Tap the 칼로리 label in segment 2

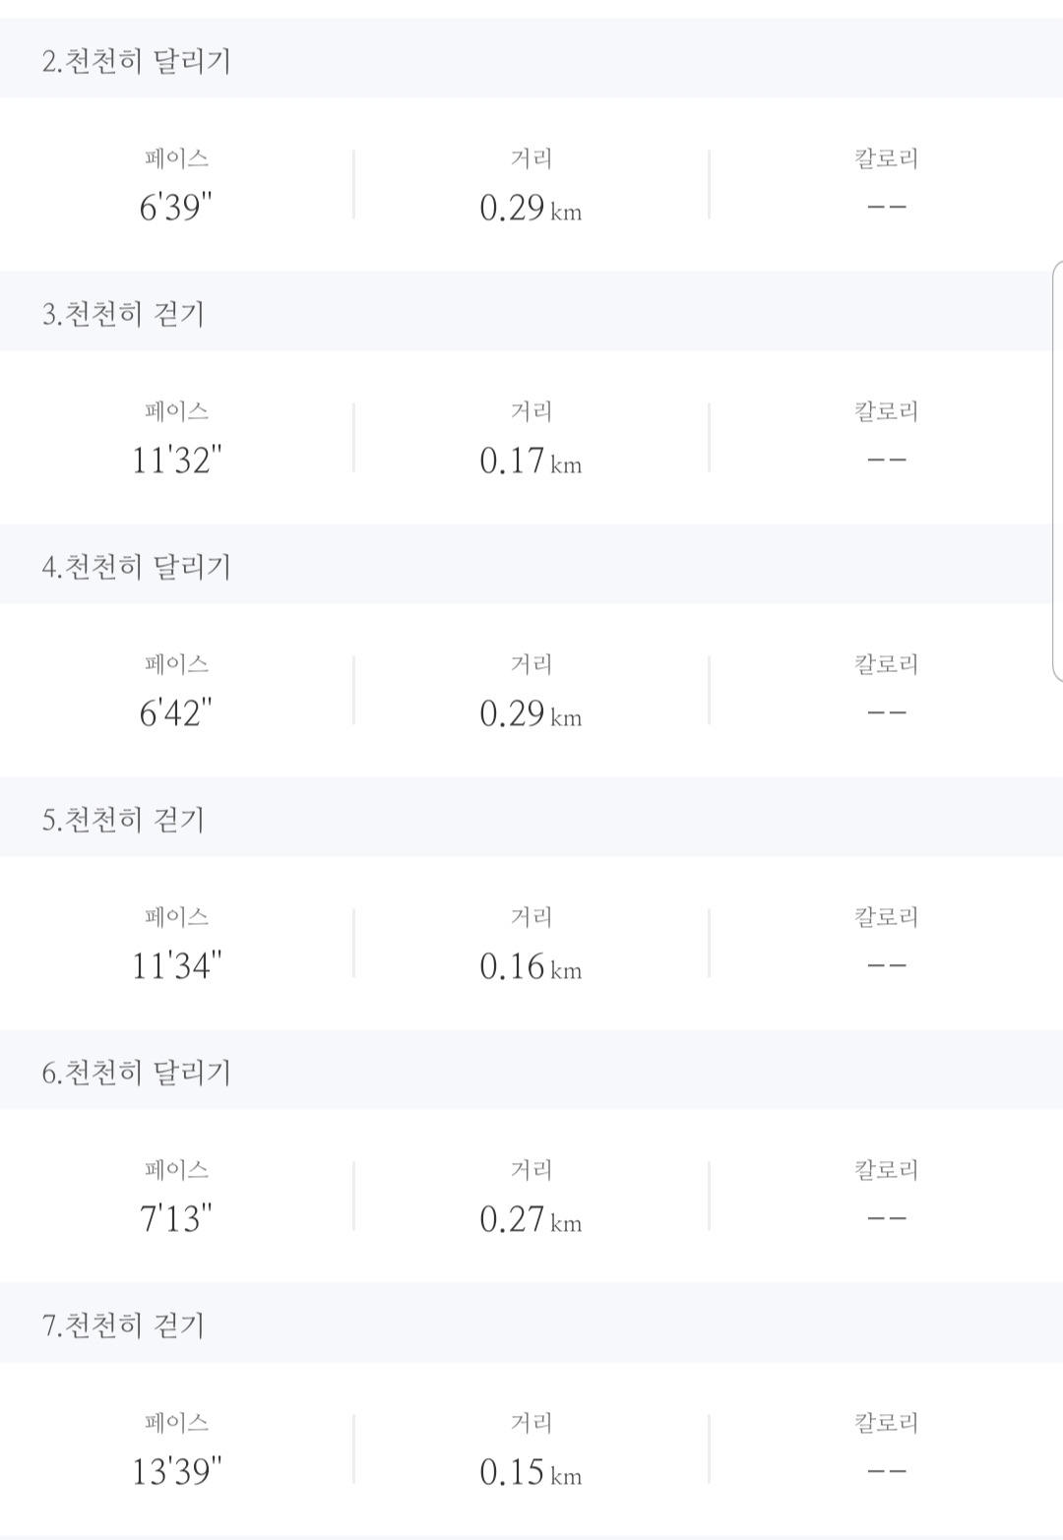(886, 158)
